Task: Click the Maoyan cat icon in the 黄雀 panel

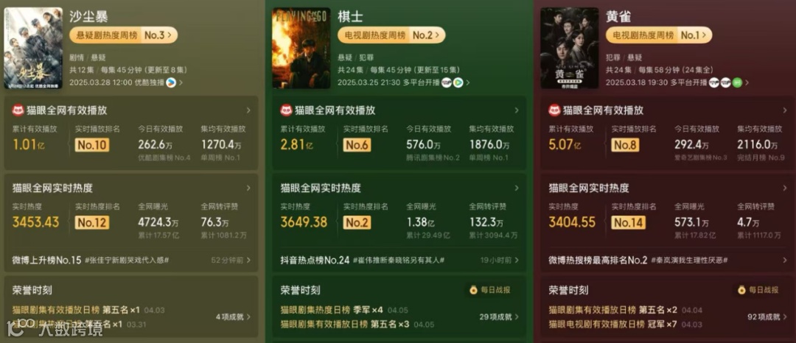Action: tap(554, 110)
